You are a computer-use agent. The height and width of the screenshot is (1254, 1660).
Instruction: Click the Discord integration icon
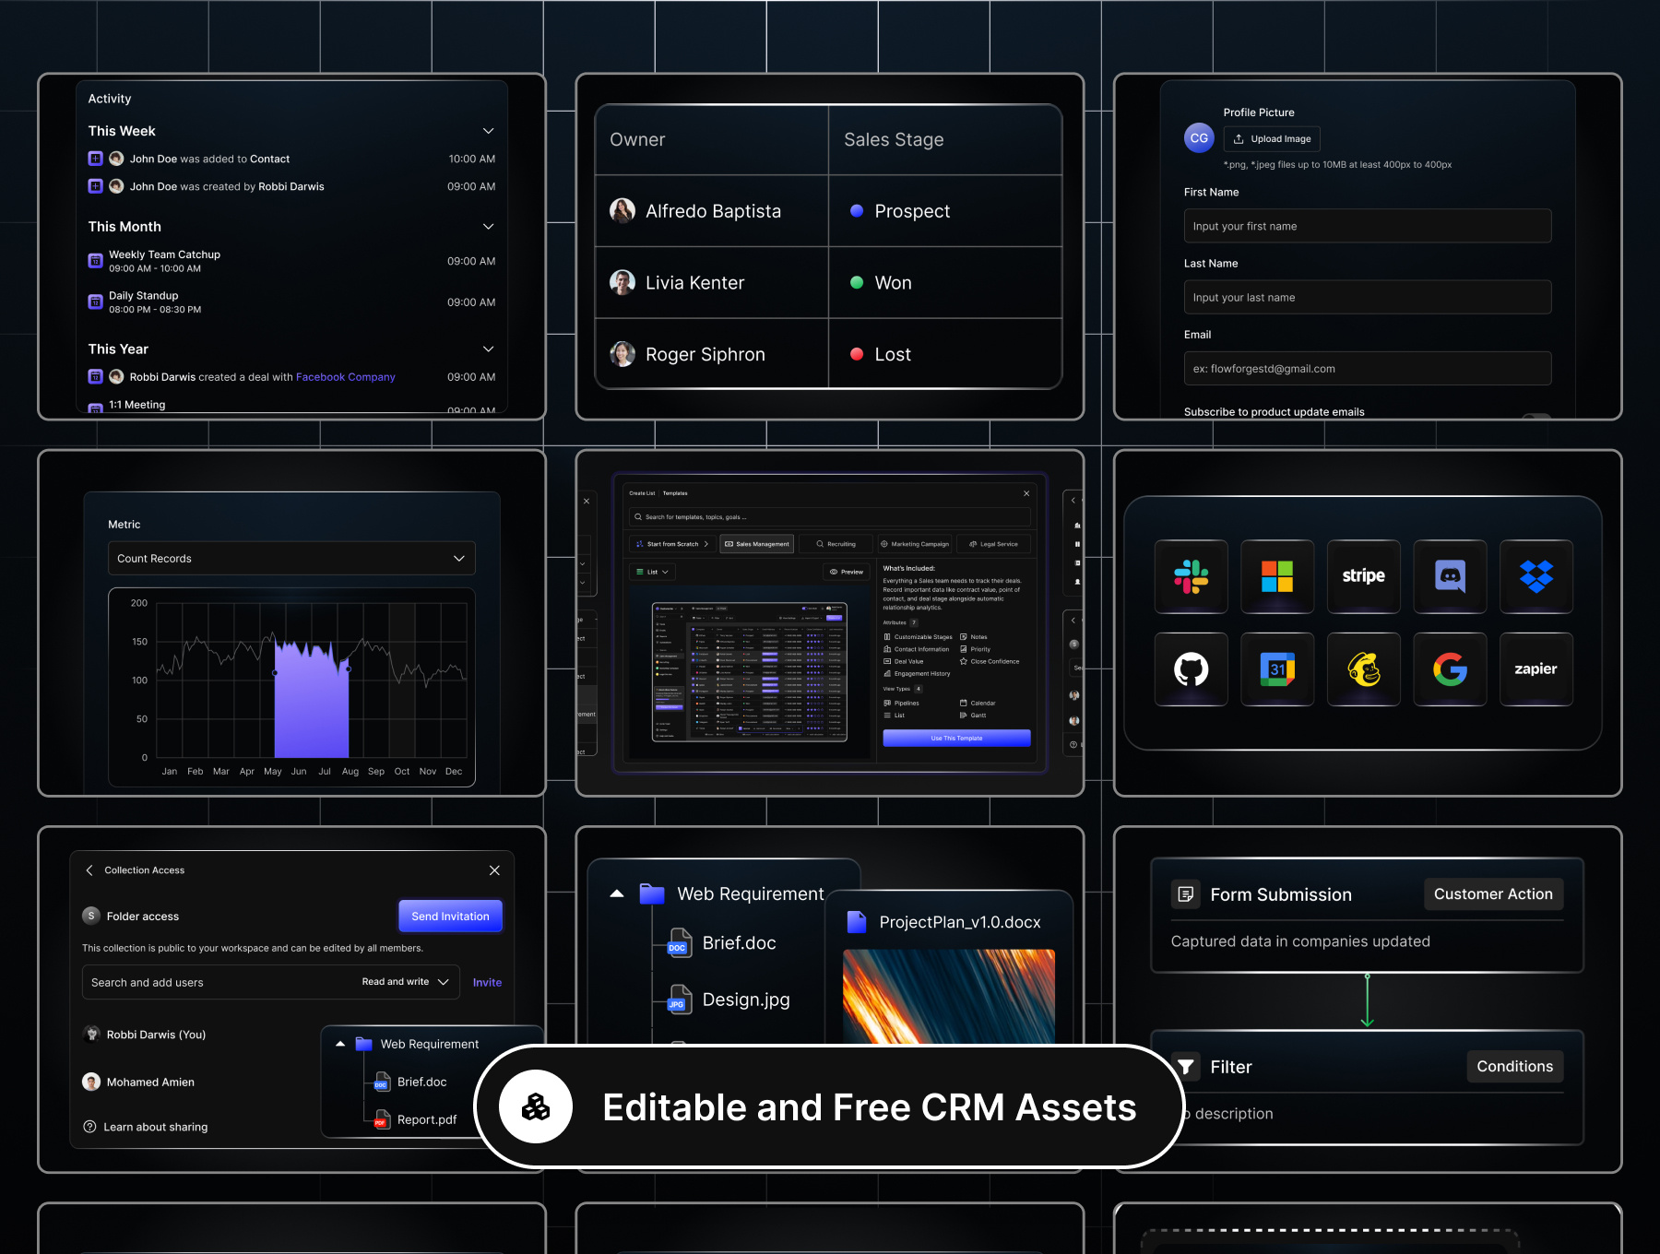click(1450, 577)
